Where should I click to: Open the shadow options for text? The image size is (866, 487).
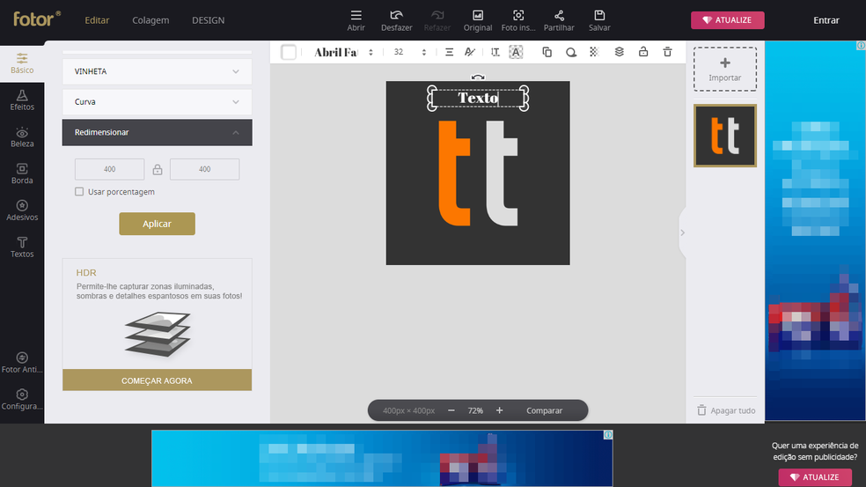pos(571,52)
